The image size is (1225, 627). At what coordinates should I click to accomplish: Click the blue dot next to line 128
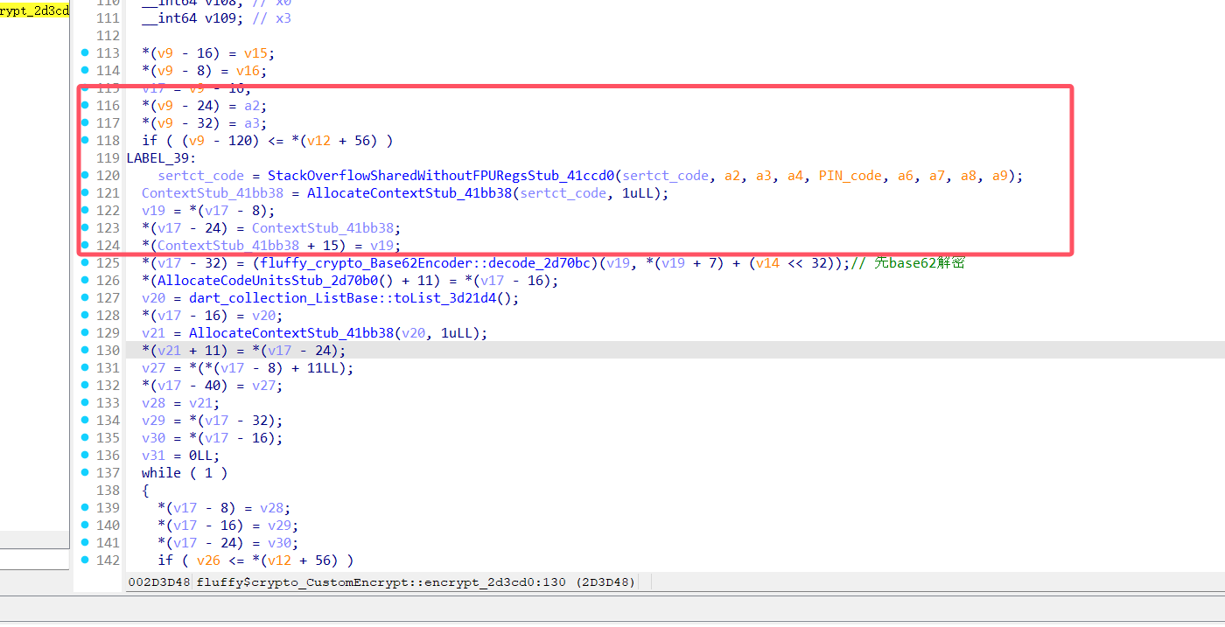coord(84,316)
